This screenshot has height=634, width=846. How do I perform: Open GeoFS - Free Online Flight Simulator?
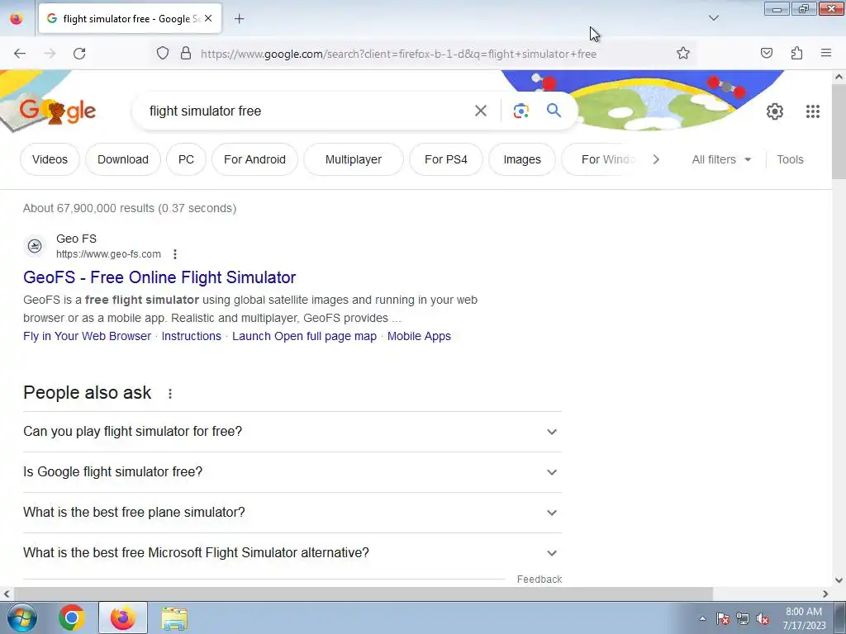pyautogui.click(x=159, y=277)
